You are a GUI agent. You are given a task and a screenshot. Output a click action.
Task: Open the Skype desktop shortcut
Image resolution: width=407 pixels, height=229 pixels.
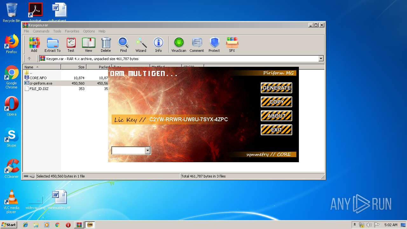coord(11,137)
